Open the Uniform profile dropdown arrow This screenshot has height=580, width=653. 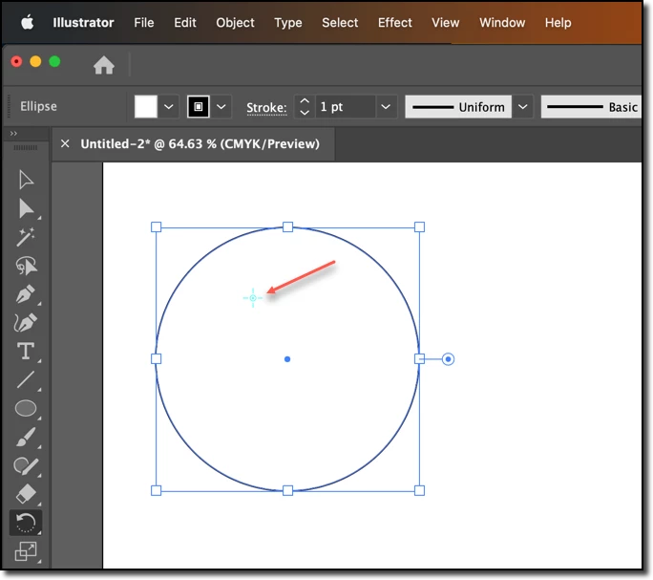click(522, 107)
